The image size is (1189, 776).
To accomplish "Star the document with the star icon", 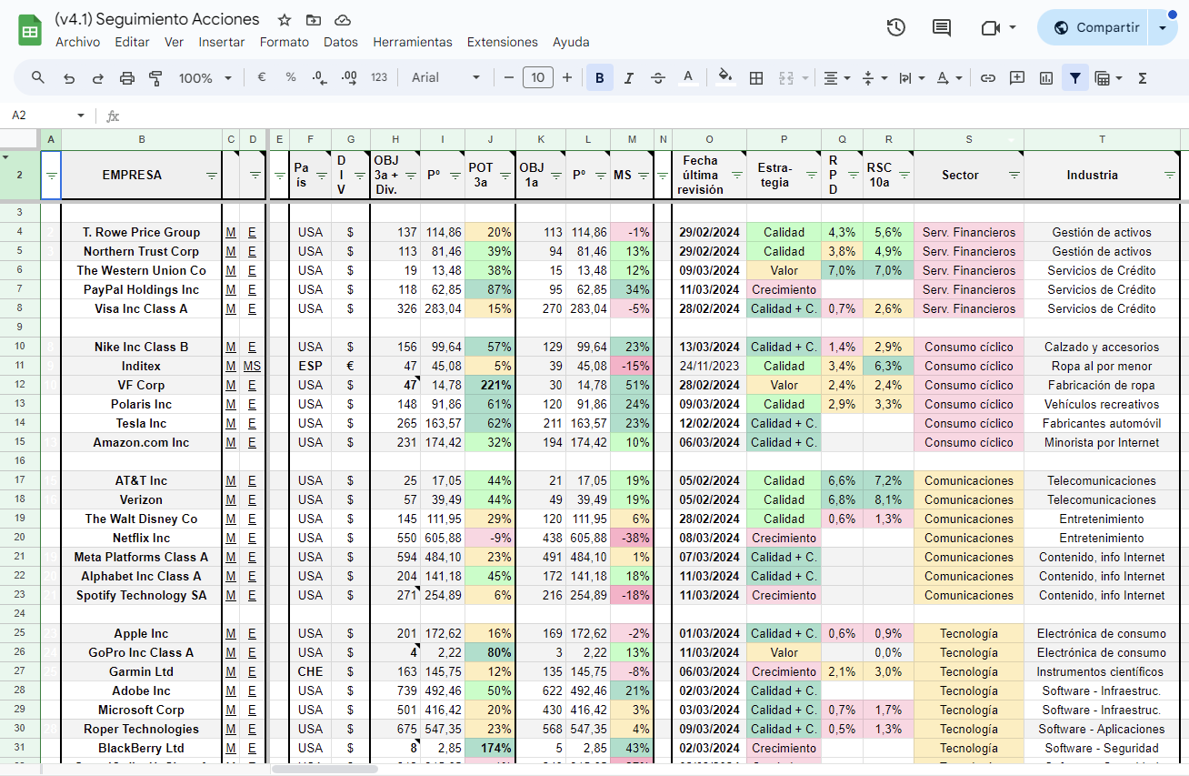I will coord(285,20).
